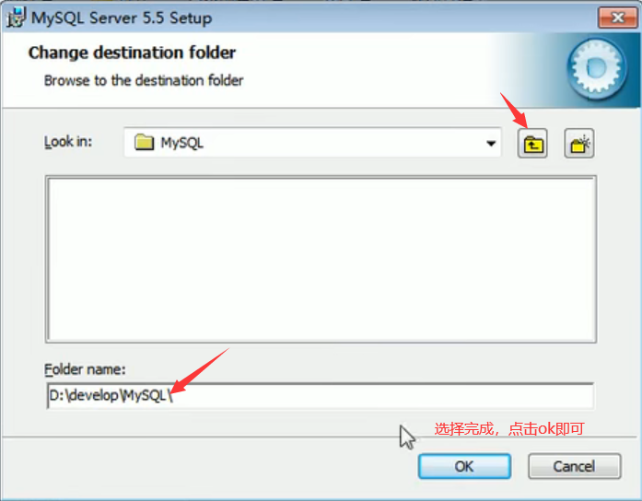Go up one folder level
The image size is (642, 501).
[x=532, y=144]
